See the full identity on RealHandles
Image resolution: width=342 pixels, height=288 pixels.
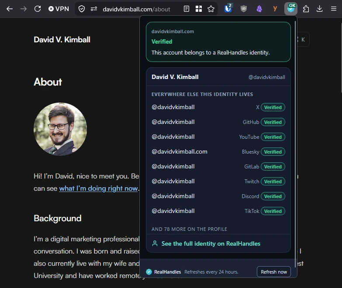(211, 243)
